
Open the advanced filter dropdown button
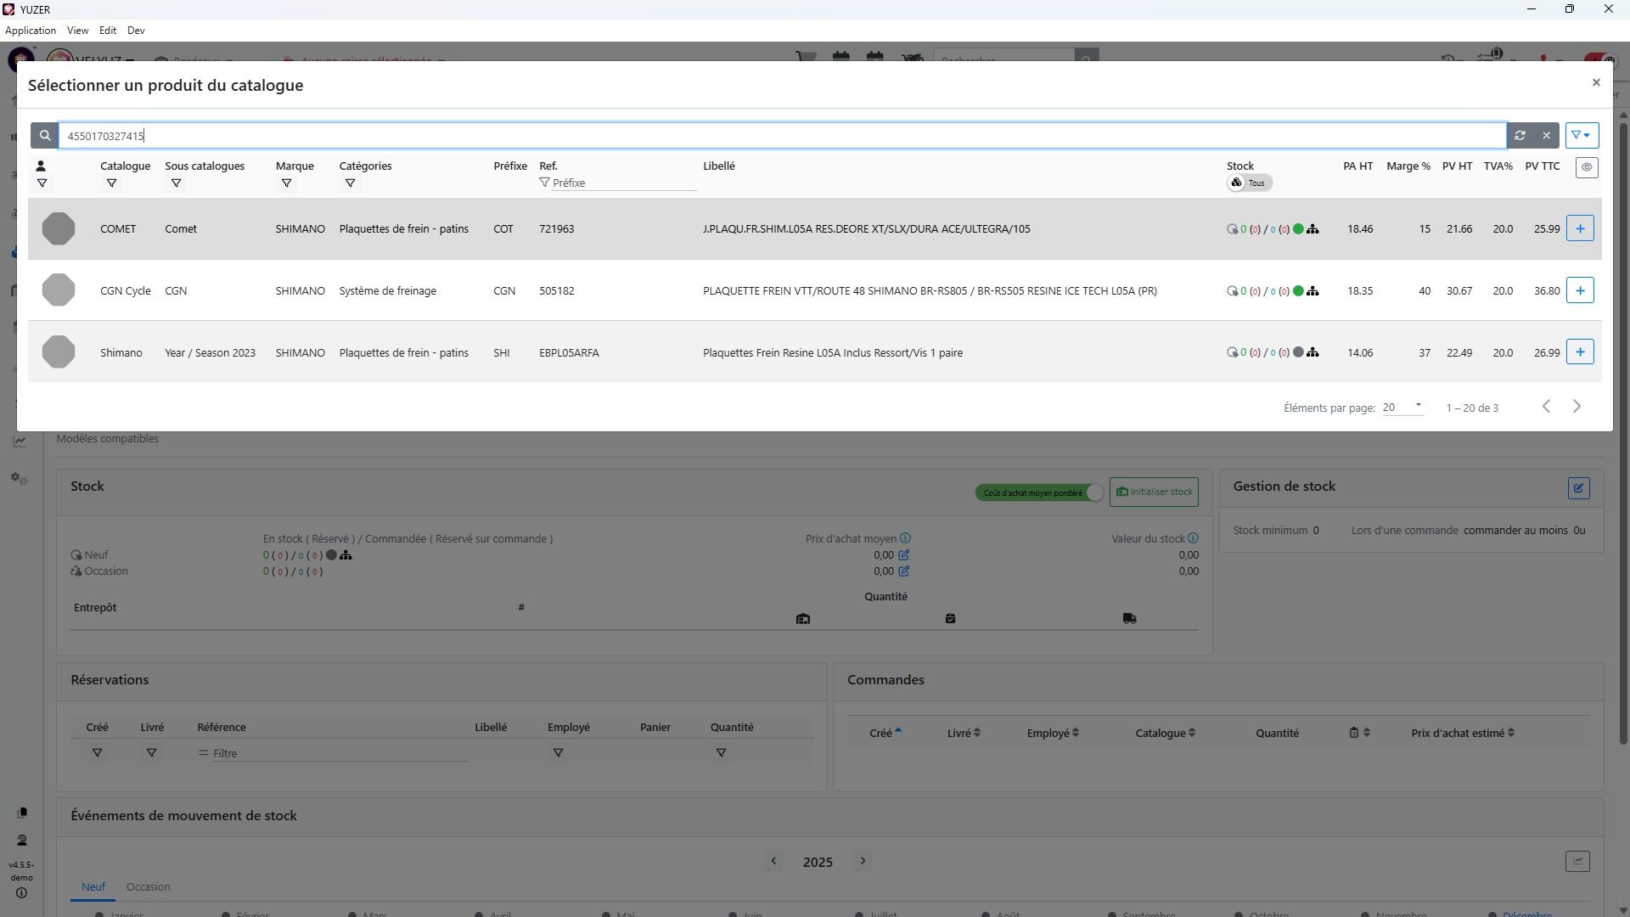coord(1581,136)
